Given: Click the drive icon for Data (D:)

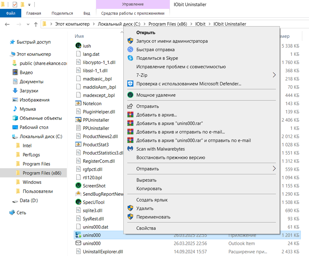Looking at the screenshot, I should click(x=15, y=201).
